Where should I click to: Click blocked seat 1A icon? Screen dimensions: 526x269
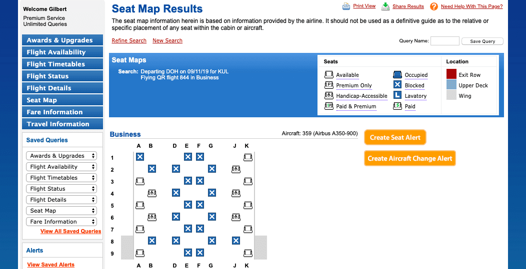coord(140,157)
